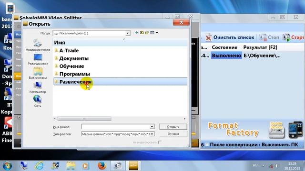Viewport: 305px width, 171px height.
Task: Open Libraries (Библиотеки) in dialog sidebar
Action: tap(38, 73)
